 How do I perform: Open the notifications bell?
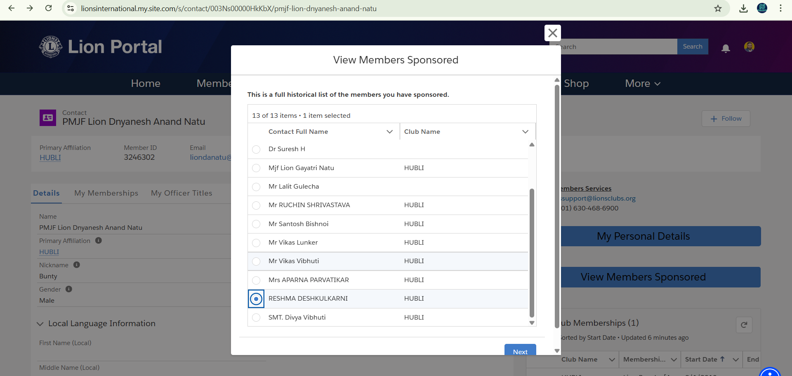(x=726, y=48)
